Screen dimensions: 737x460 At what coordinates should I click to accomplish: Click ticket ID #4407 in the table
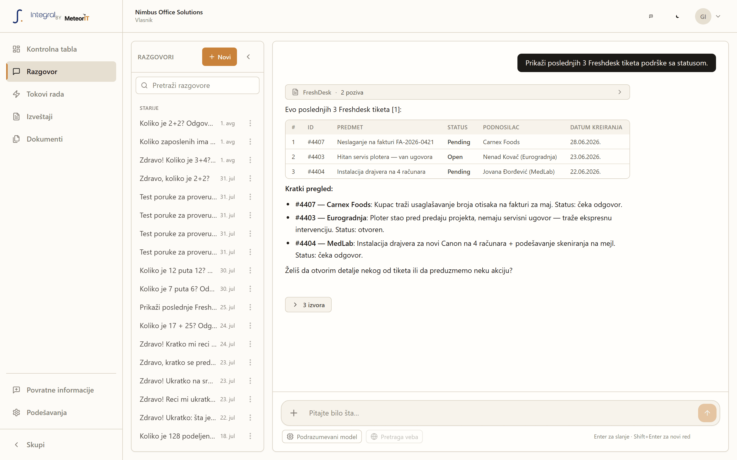tap(316, 142)
